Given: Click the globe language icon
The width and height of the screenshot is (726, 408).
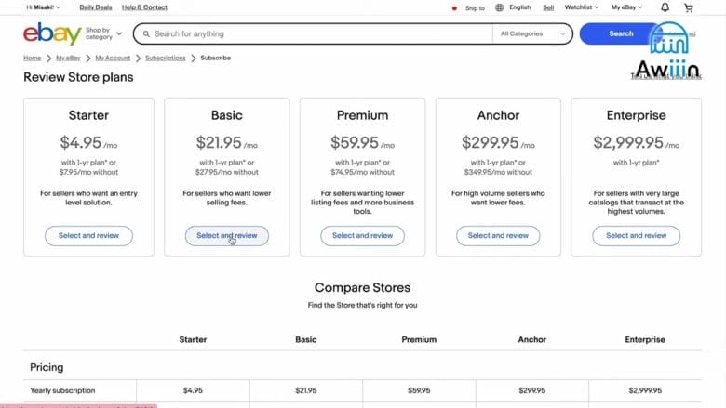Looking at the screenshot, I should [x=499, y=7].
